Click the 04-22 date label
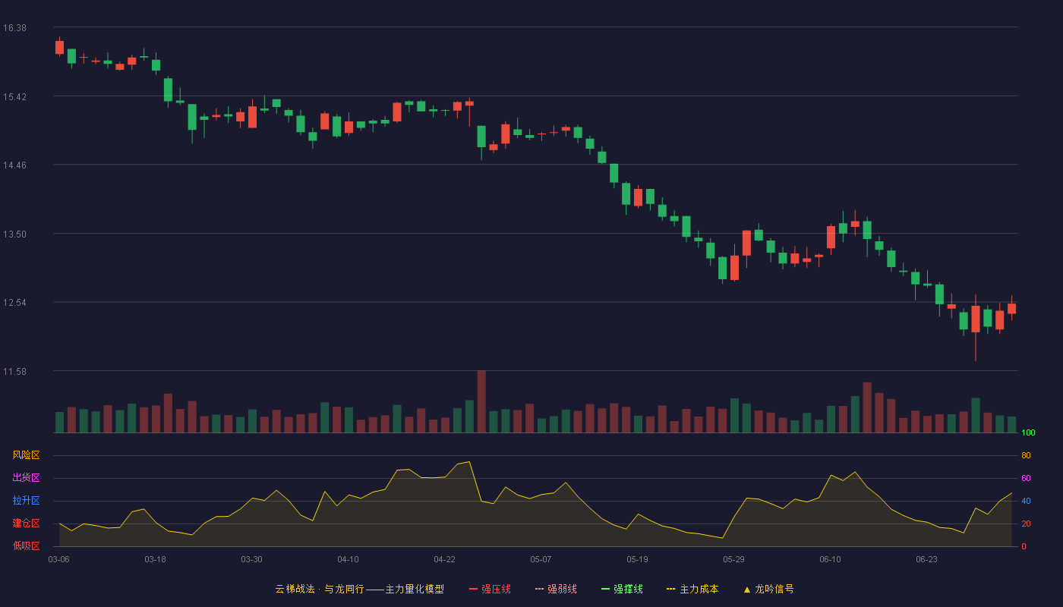The height and width of the screenshot is (607, 1063). 444,559
